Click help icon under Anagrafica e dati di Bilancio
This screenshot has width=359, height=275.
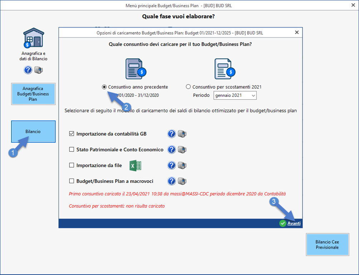pyautogui.click(x=28, y=70)
